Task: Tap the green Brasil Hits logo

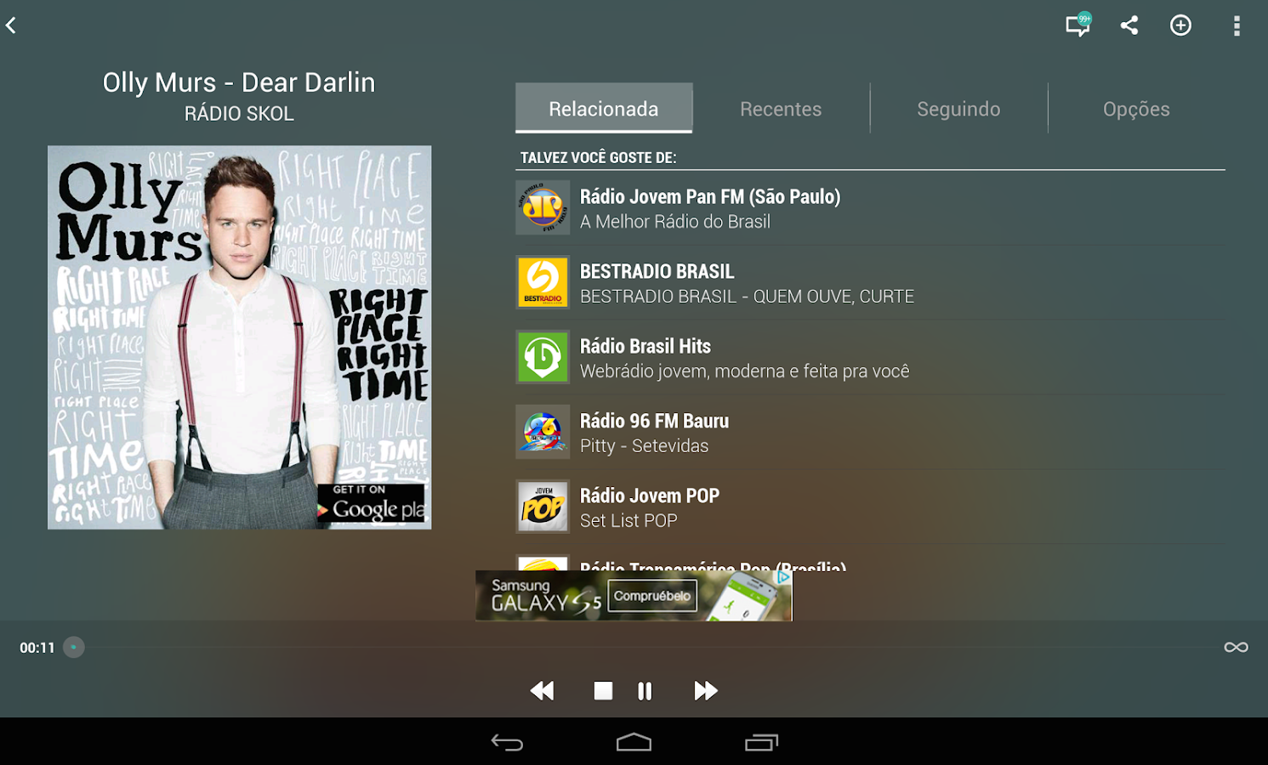Action: coord(543,357)
